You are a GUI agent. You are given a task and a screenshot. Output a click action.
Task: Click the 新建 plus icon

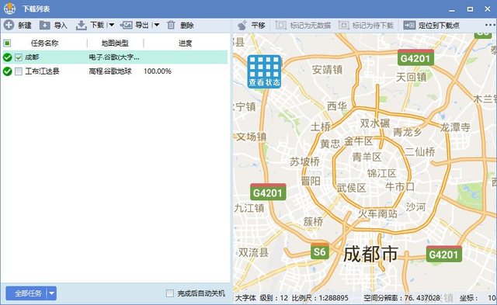9,25
